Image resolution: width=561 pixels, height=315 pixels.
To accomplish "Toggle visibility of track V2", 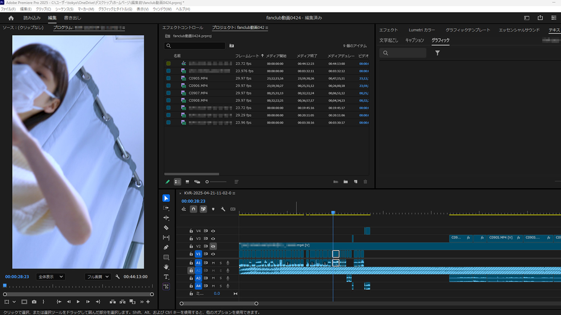I will 213,246.
